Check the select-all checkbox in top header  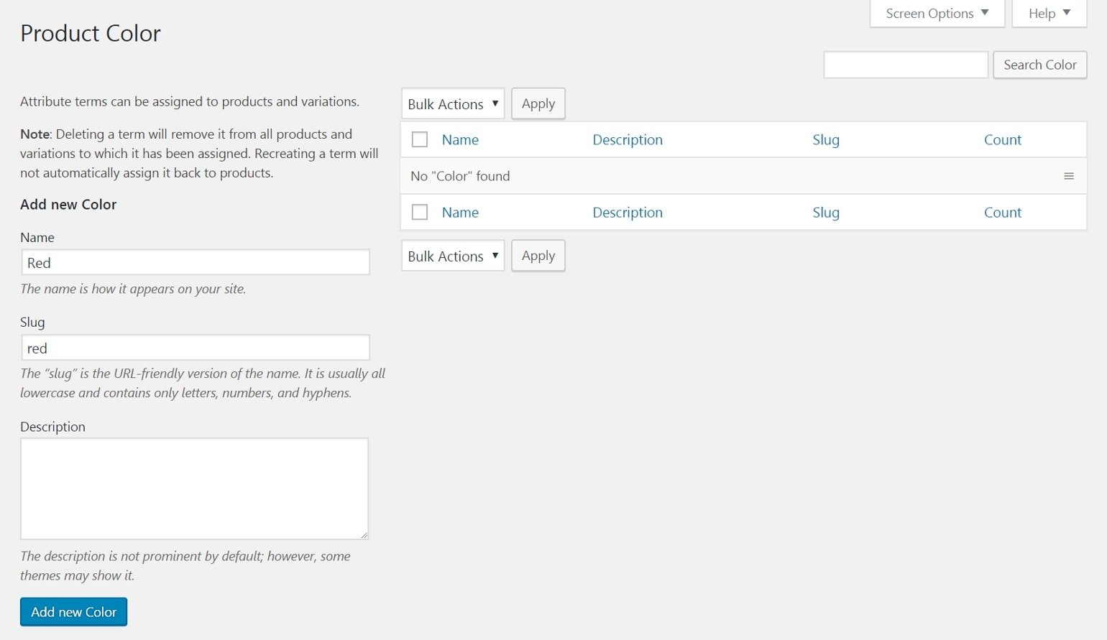[420, 139]
